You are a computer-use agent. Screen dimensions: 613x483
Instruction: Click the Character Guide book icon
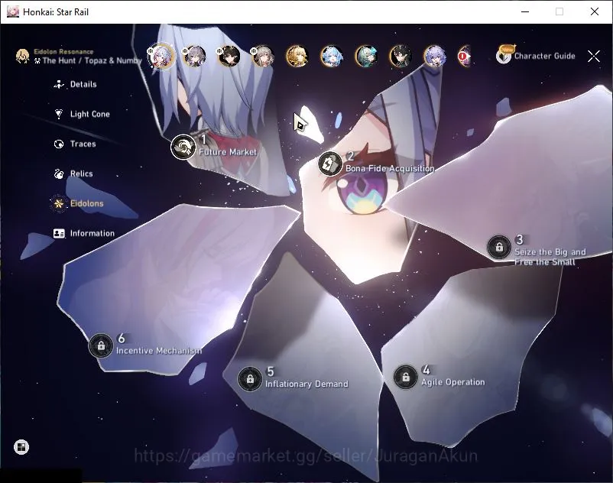504,55
